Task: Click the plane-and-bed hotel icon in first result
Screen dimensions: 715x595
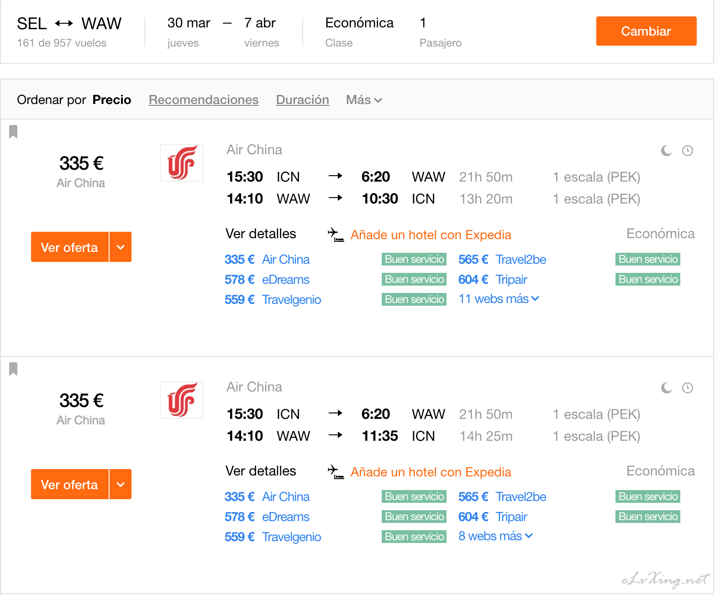Action: pos(336,235)
